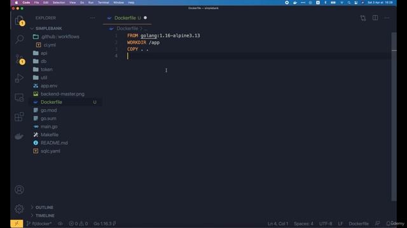Show errors and warnings in status bar
407x228 pixels.
click(x=78, y=224)
